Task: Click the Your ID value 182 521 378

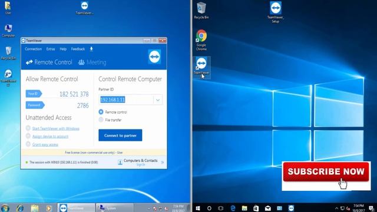Action: coord(74,94)
